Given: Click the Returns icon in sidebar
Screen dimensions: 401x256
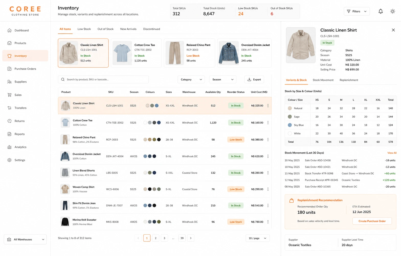Looking at the screenshot, I should (x=9, y=121).
